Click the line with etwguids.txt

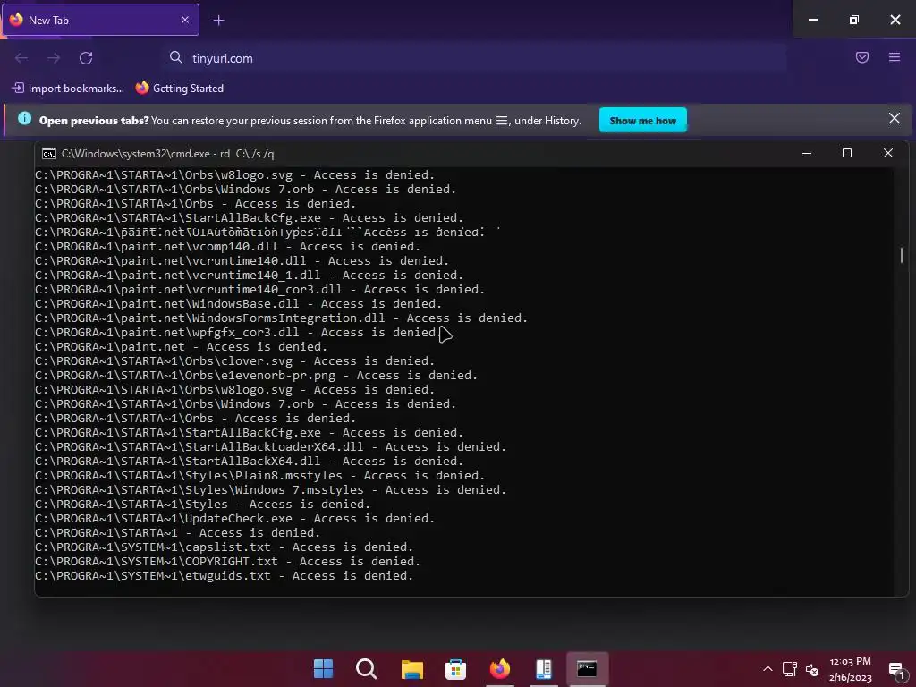click(x=224, y=576)
